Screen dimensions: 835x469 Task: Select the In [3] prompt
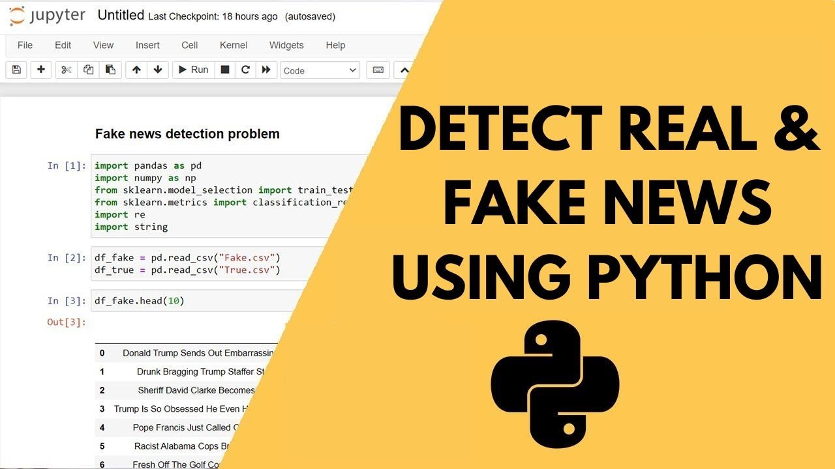tap(67, 301)
